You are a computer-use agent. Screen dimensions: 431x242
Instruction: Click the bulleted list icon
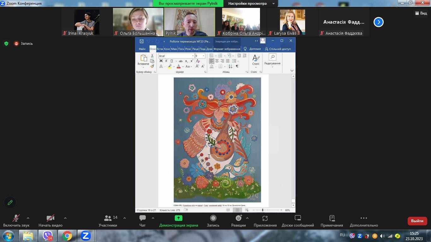coord(212,56)
